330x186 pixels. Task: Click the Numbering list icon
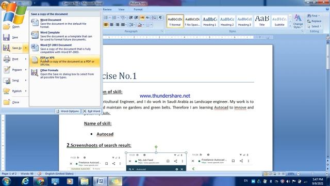[115, 18]
